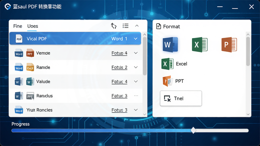This screenshot has width=260, height=146.
Task: Expand the Ramde row dropdown chevron
Action: [136, 67]
